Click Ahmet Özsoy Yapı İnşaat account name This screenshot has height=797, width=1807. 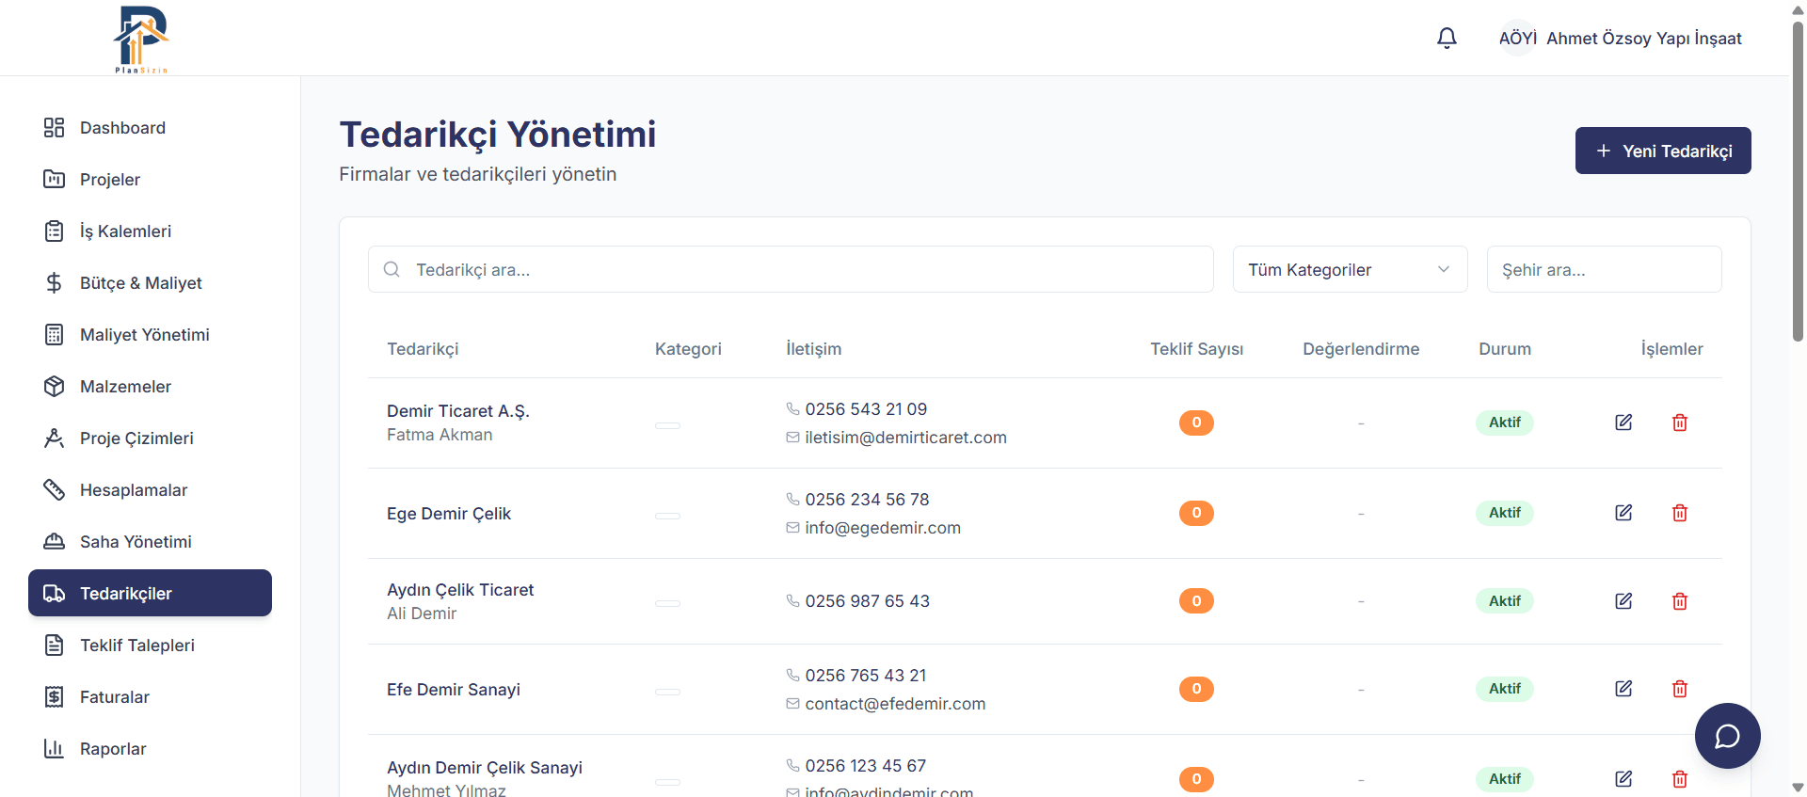pyautogui.click(x=1644, y=39)
